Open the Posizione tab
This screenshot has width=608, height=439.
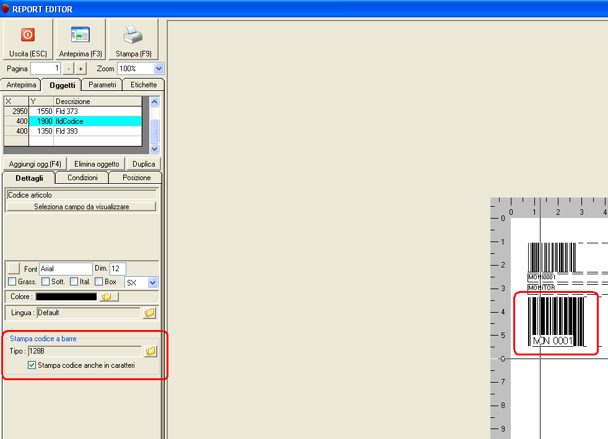[136, 178]
